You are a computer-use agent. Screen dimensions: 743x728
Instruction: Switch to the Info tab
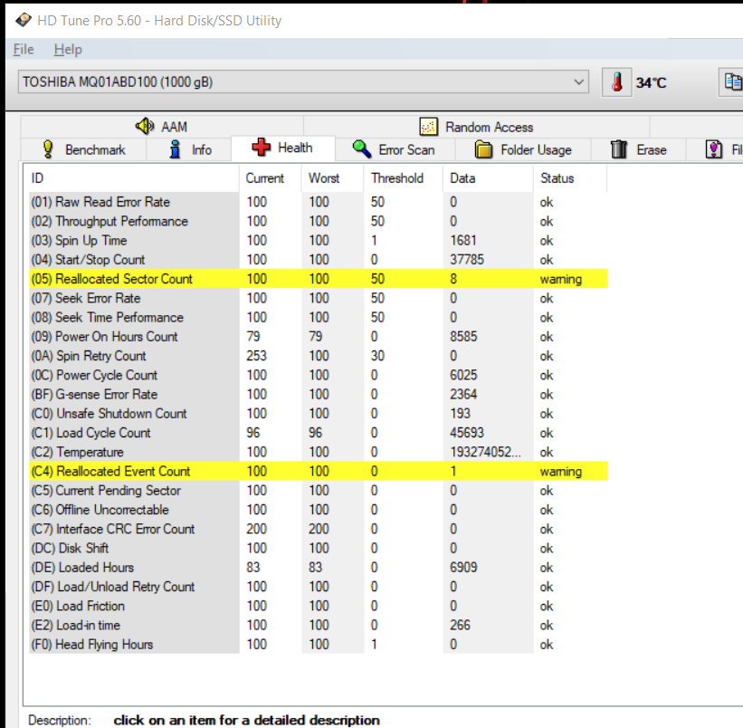188,149
